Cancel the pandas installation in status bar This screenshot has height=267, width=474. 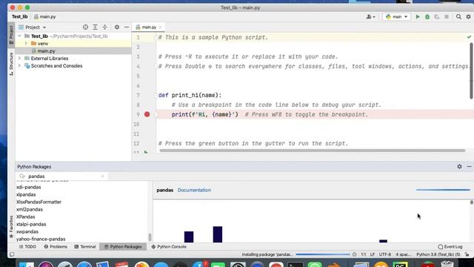pyautogui.click(x=354, y=254)
